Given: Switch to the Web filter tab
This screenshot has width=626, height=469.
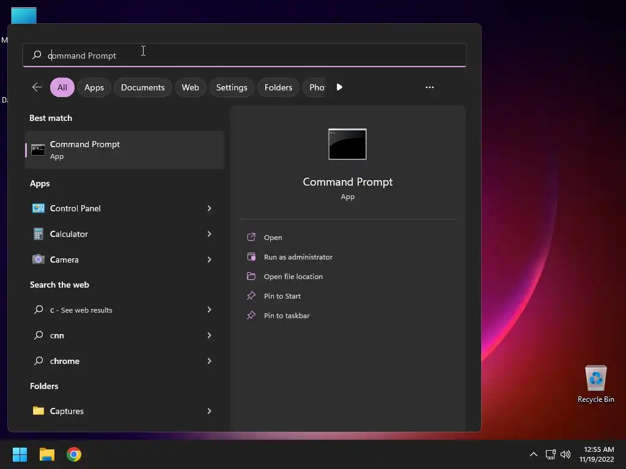Looking at the screenshot, I should (x=191, y=87).
